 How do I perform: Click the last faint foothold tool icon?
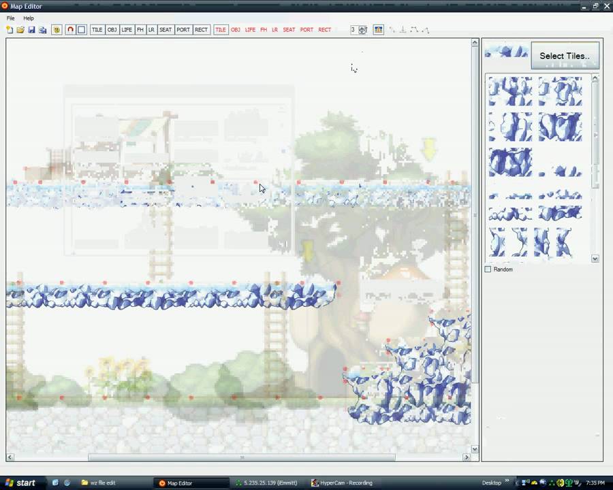tap(425, 30)
